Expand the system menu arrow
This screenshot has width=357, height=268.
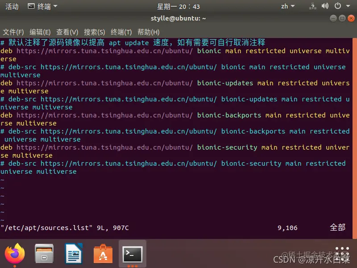(348, 6)
